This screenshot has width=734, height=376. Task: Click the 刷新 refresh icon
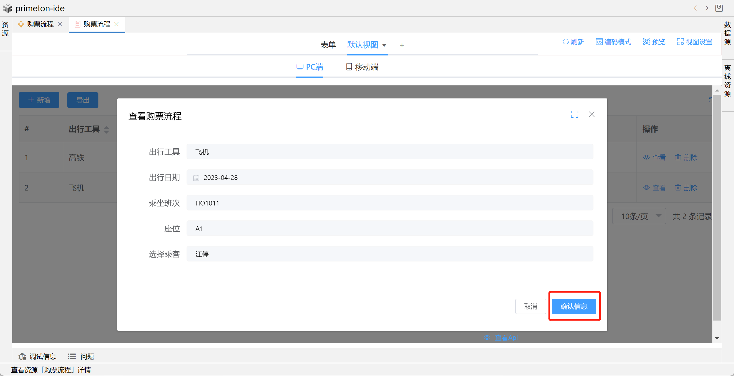tap(565, 42)
